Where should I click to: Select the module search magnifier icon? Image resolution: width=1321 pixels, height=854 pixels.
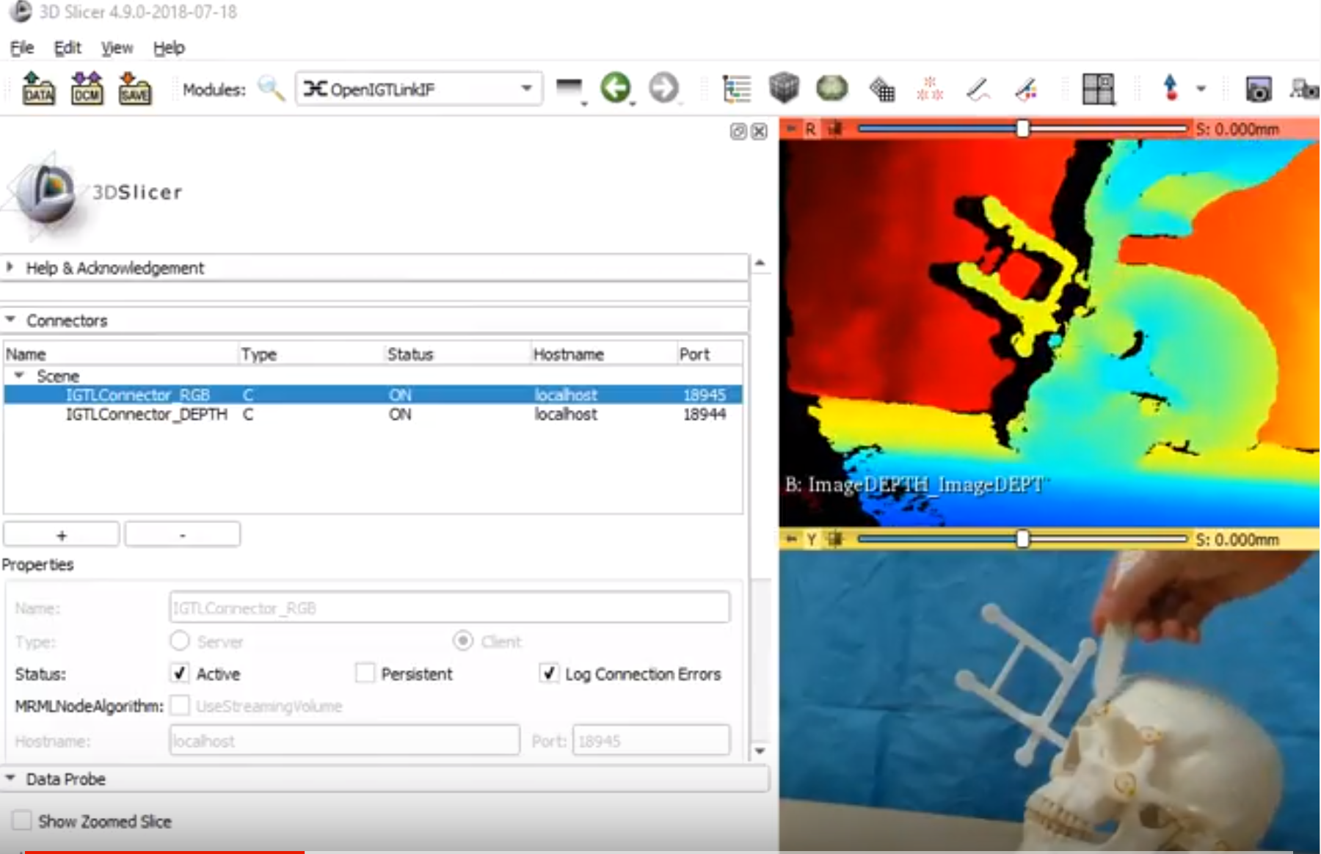[272, 88]
